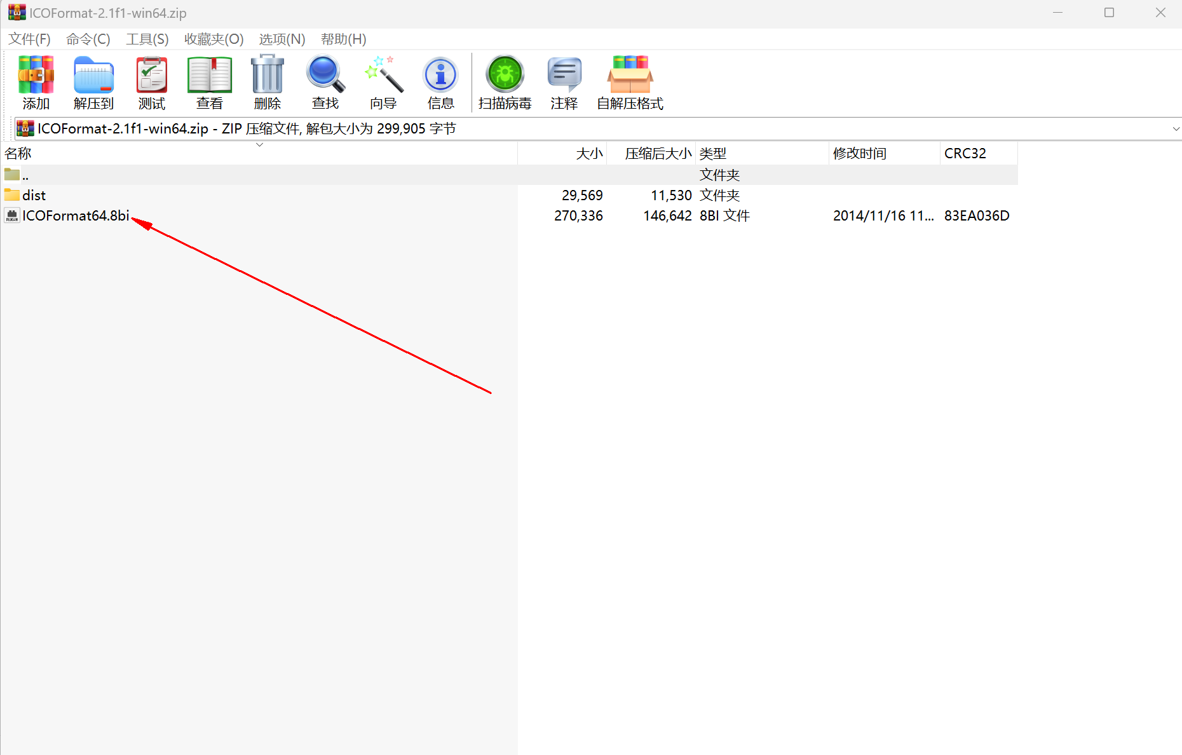Screen dimensions: 1182x755
Task: Sort by the 大小 column header
Action: (562, 153)
